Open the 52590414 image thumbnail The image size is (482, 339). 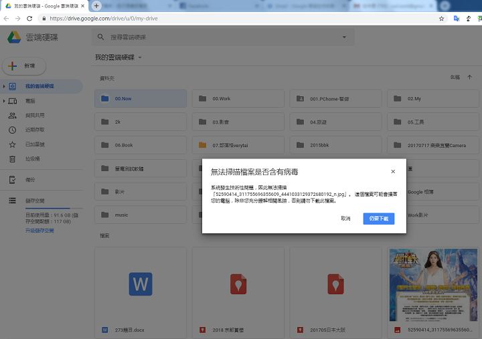click(433, 285)
